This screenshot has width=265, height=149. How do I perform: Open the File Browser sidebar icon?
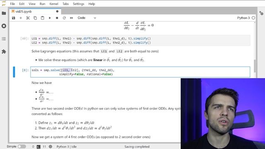(4, 13)
